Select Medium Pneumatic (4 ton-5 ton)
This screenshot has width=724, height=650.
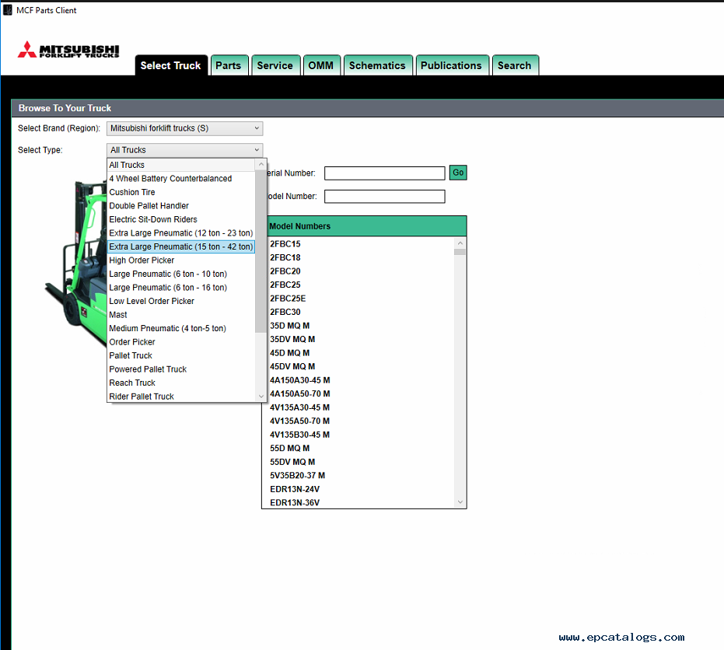pyautogui.click(x=181, y=328)
